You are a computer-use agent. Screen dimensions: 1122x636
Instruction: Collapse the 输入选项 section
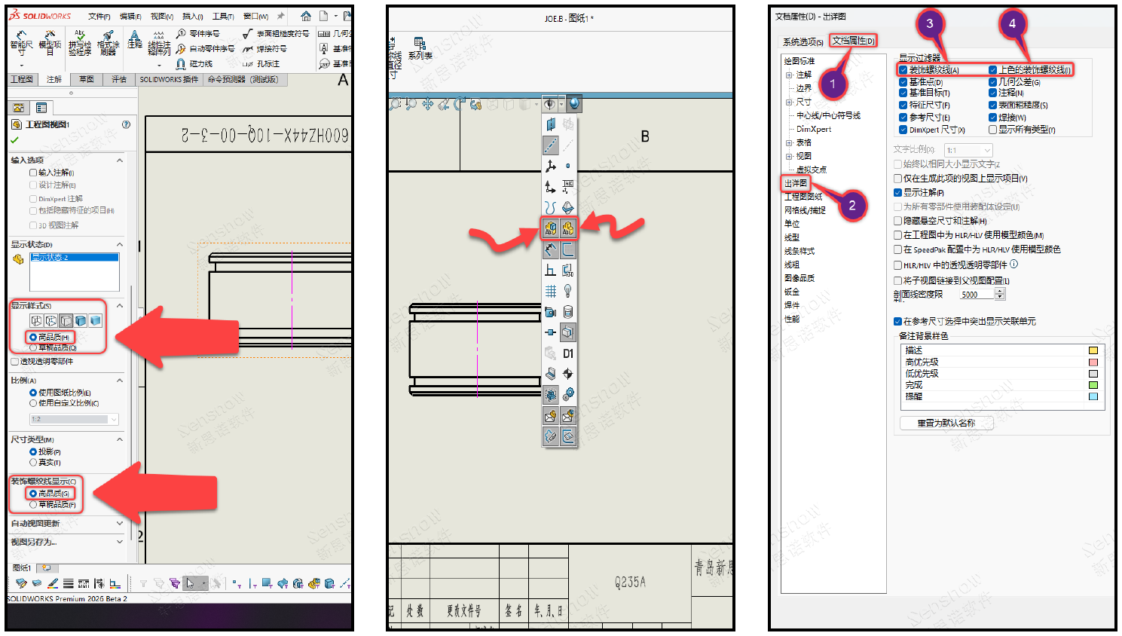coord(120,160)
